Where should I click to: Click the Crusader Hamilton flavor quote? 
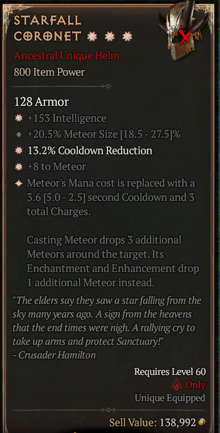pyautogui.click(x=107, y=328)
